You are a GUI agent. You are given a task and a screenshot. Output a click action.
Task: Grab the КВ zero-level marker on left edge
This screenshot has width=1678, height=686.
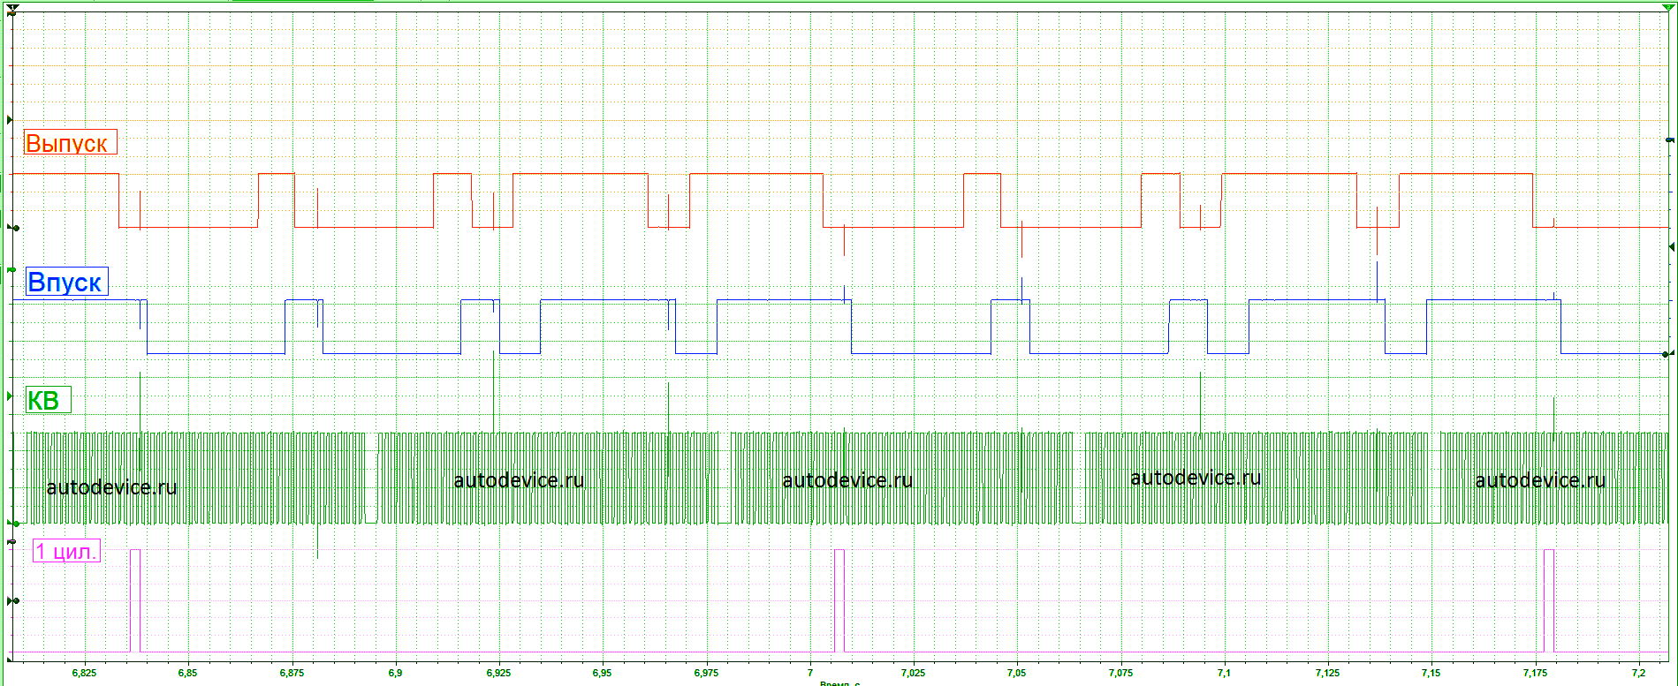point(13,524)
